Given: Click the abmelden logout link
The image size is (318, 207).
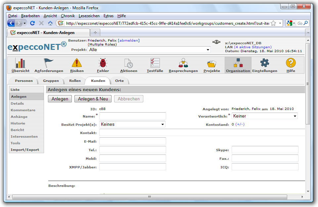Looking at the screenshot, I should click(129, 40).
